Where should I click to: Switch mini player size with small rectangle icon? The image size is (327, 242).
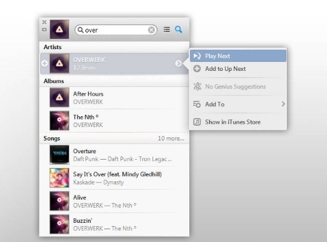[x=44, y=30]
